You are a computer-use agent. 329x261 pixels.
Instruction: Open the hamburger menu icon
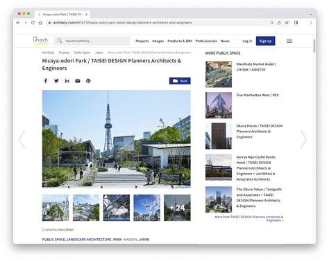[289, 41]
